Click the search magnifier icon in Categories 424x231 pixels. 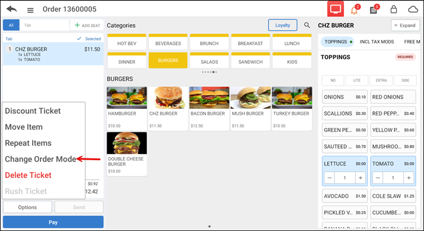click(x=307, y=25)
